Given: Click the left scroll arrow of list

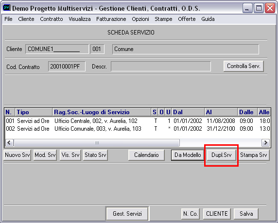Looking at the screenshot, I should (x=9, y=143).
